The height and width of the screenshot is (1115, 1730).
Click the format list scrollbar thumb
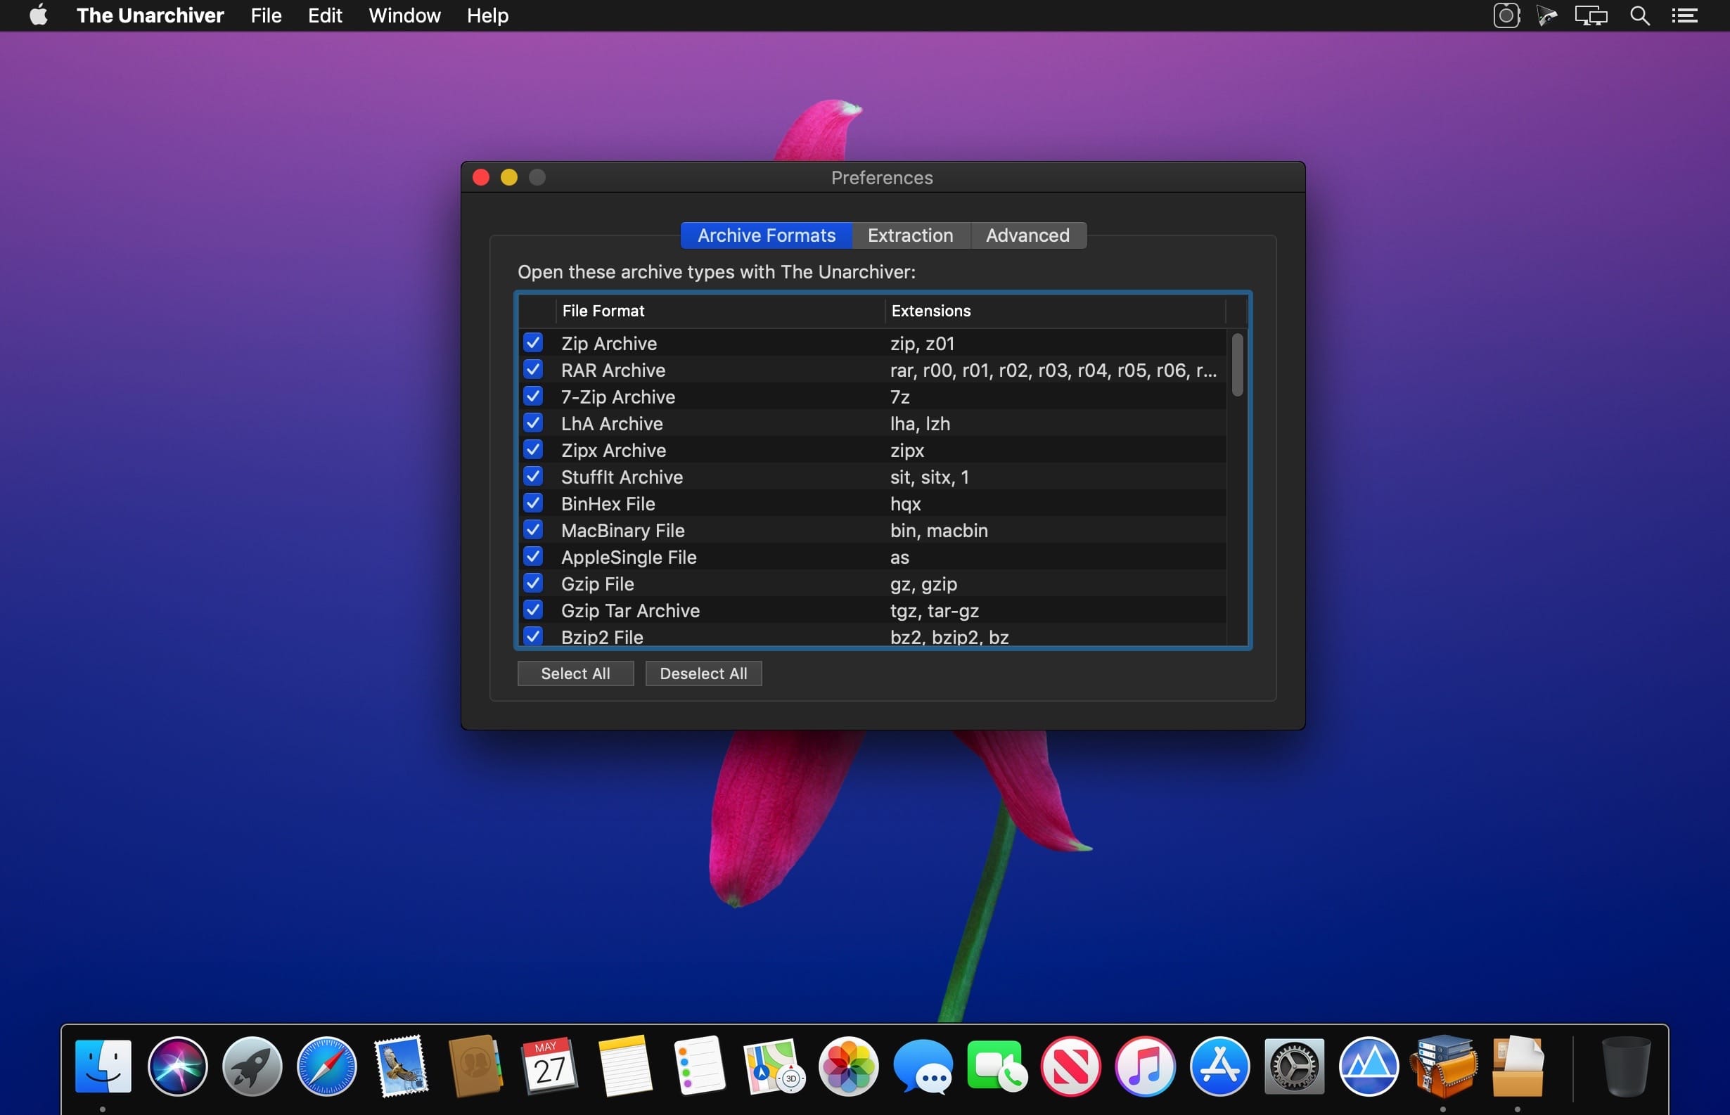(1238, 365)
